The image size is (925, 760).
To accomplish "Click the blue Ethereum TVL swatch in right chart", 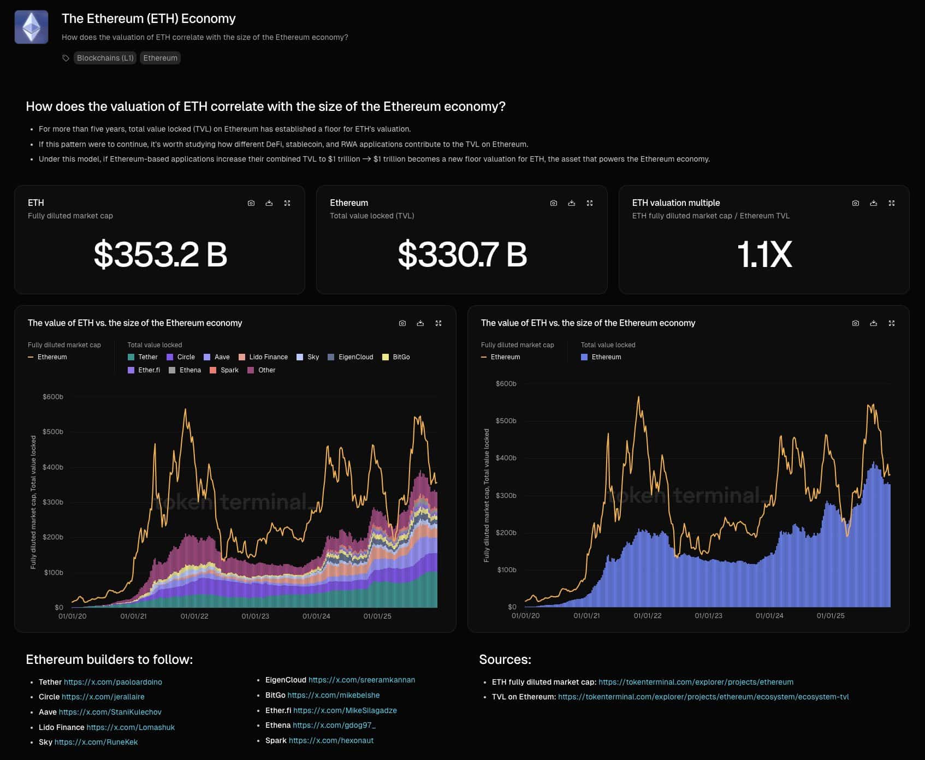I will point(584,357).
